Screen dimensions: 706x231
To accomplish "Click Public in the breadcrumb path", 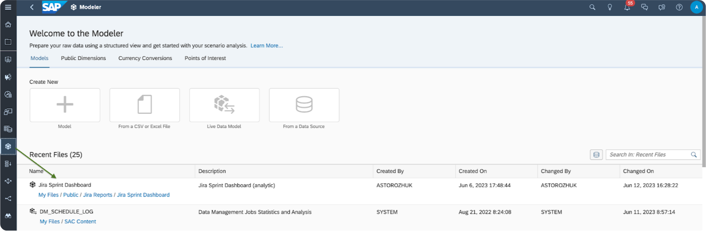I will [71, 195].
